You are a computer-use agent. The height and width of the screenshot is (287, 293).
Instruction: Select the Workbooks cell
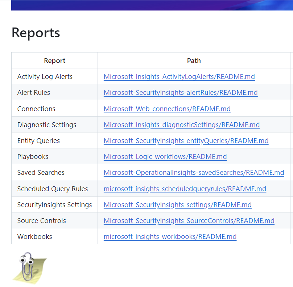pyautogui.click(x=54, y=236)
